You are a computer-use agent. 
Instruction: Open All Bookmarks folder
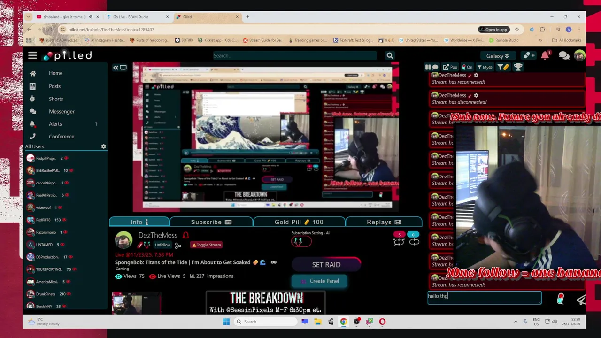567,40
